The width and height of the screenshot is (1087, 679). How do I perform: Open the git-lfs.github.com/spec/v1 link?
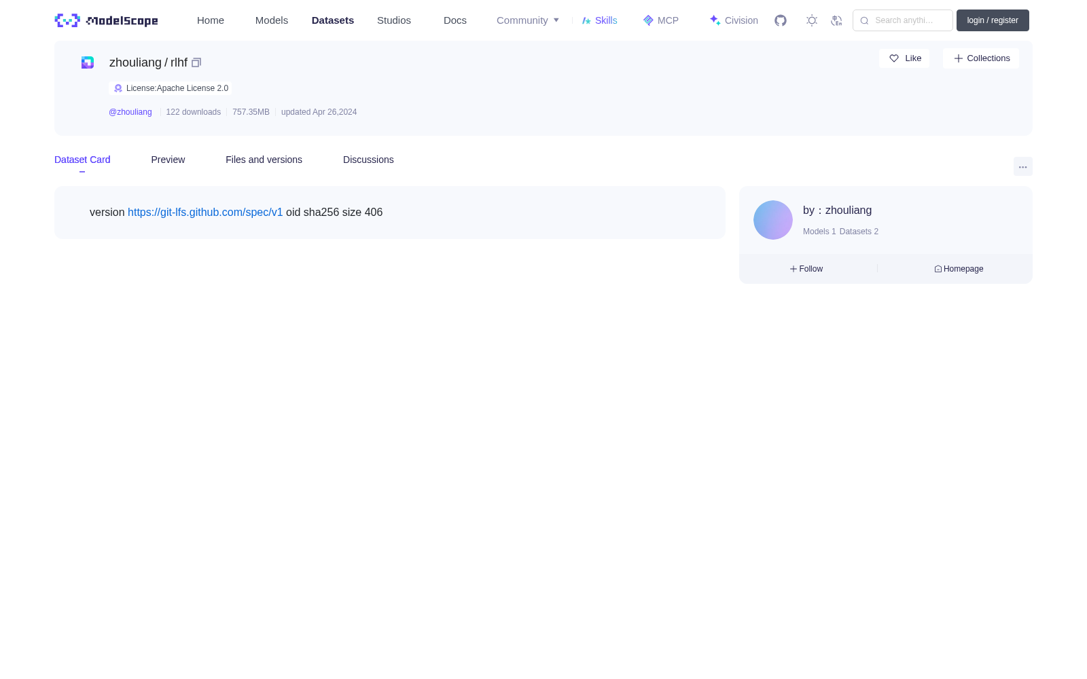tap(205, 213)
